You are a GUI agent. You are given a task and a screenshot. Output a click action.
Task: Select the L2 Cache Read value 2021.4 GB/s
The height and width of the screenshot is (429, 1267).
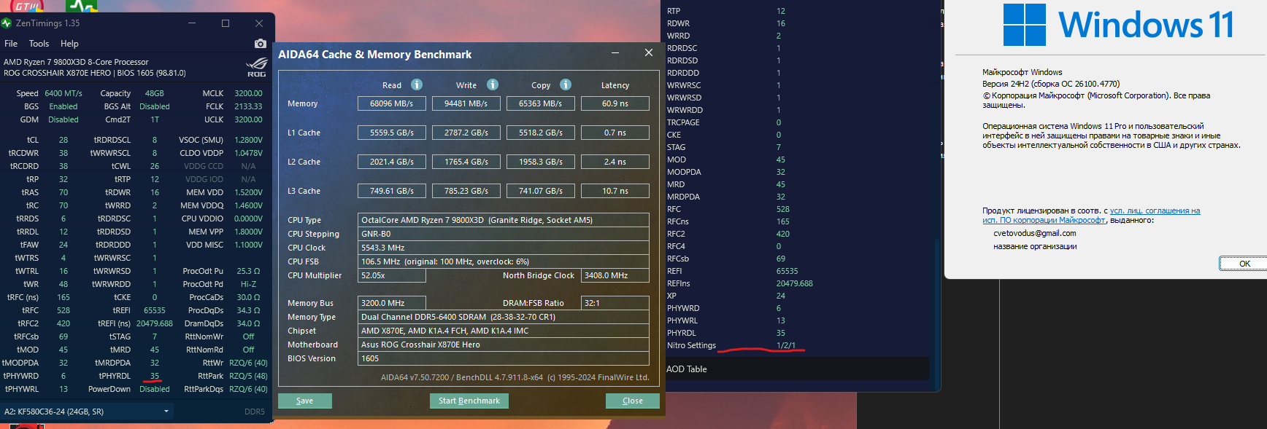392,162
